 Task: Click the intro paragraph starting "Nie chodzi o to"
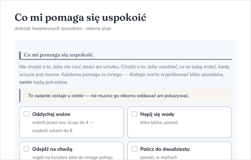point(125,75)
